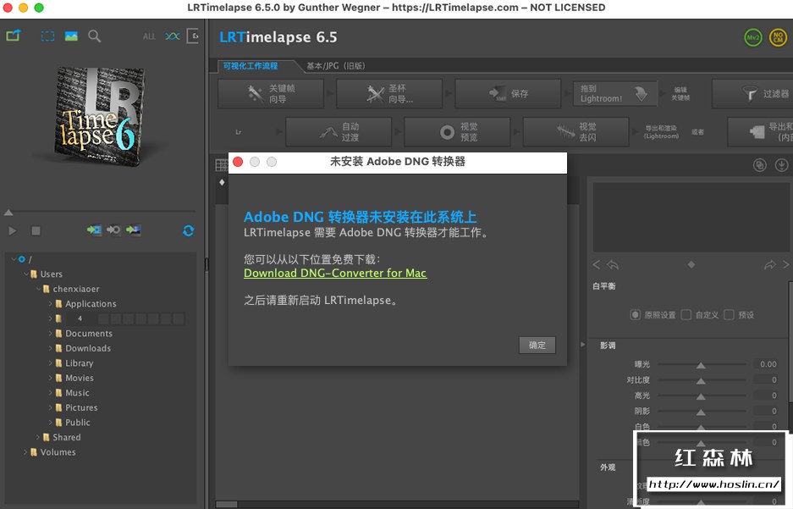793x509 pixels.
Task: Click the circled download arrow icon
Action: (781, 165)
